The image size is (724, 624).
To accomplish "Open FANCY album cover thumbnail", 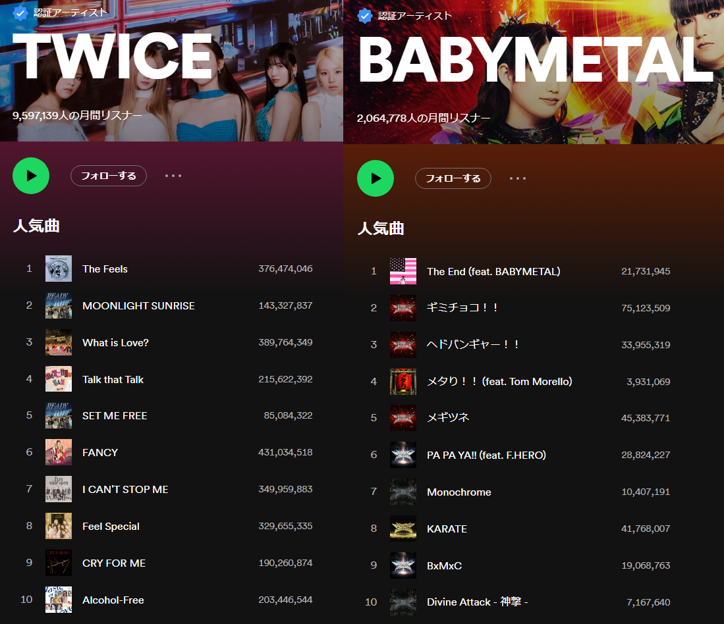I will point(59,452).
